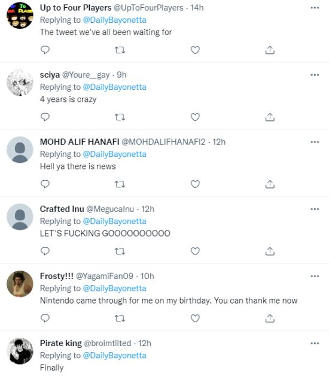Like the MOHD ALIF HANAFI tweet
Screen dimensions: 329x376
(x=195, y=184)
